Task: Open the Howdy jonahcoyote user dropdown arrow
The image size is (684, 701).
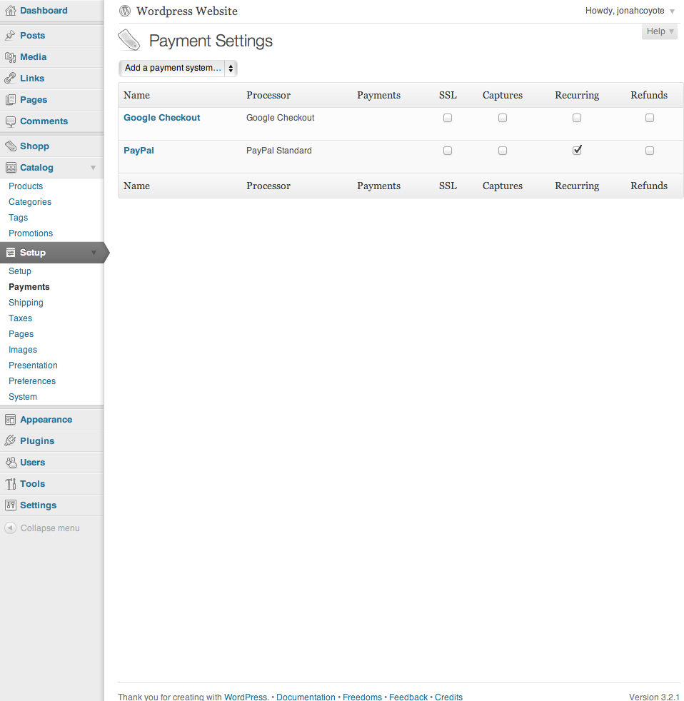Action: pos(672,11)
